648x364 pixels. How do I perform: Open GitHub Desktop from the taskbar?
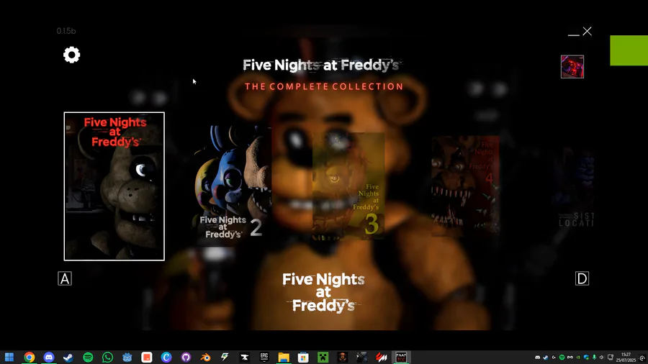[x=186, y=357]
